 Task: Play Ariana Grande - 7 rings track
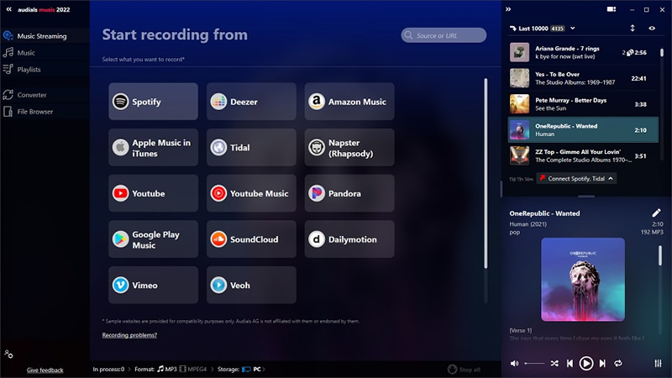pos(583,52)
